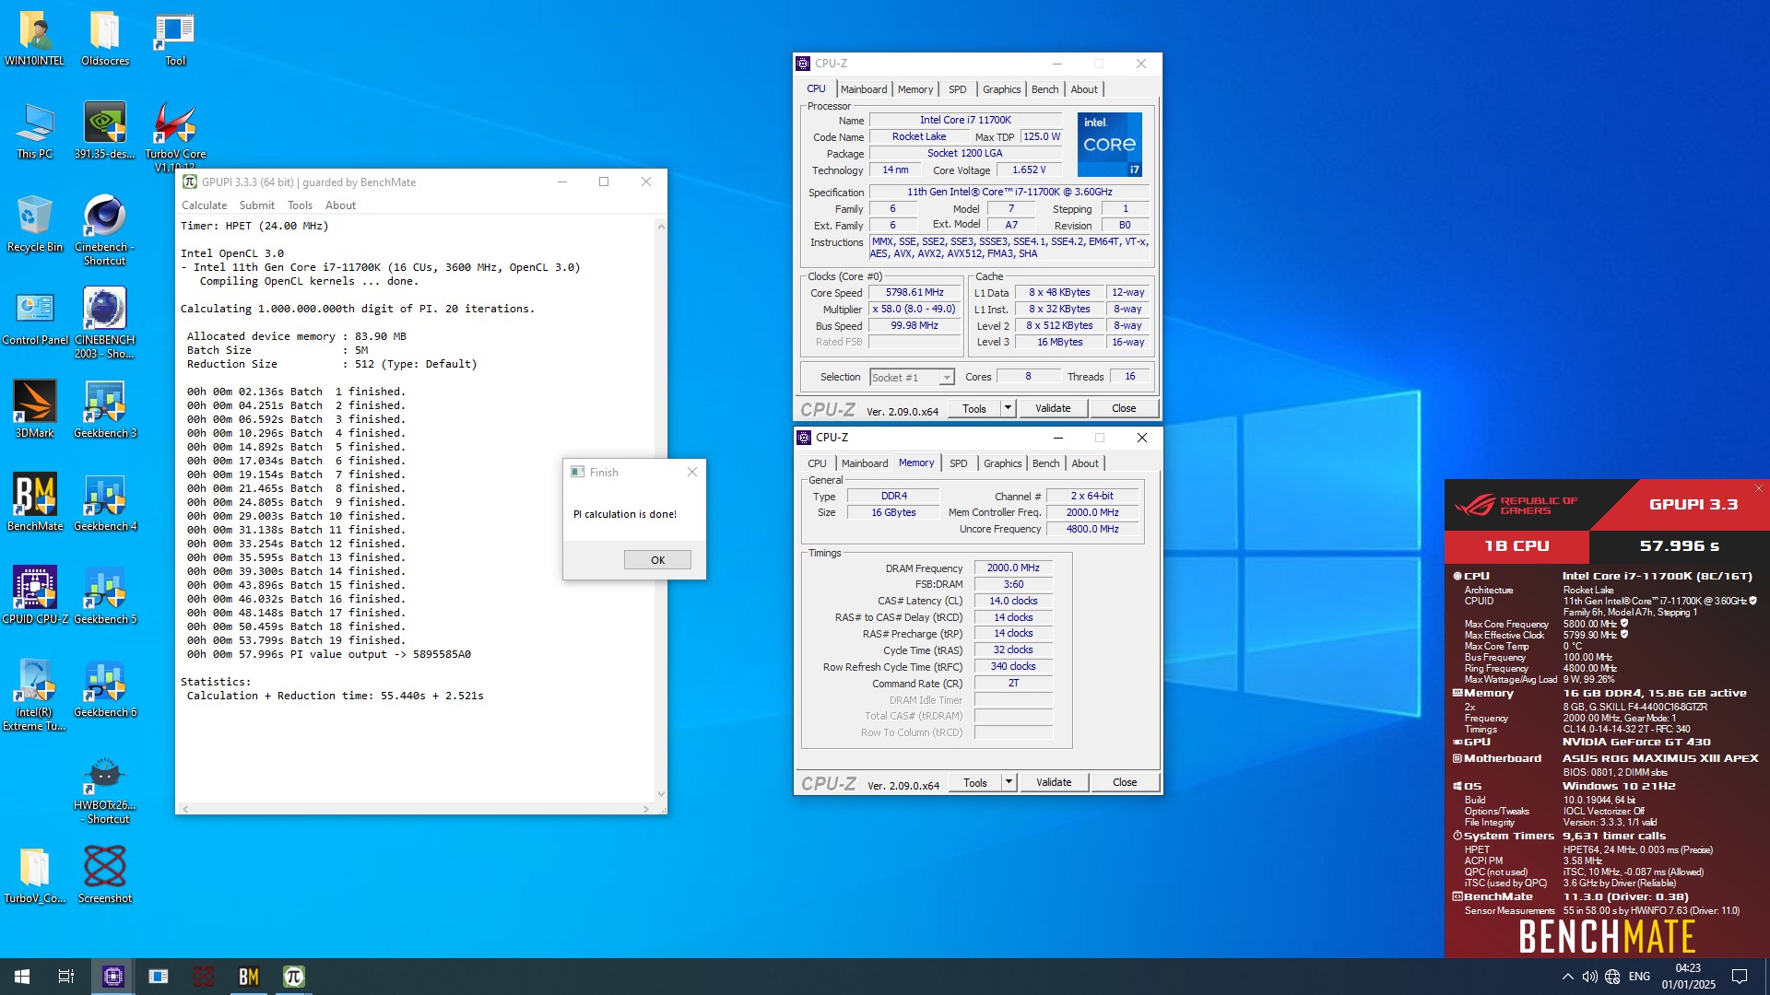Launch Intel Extreme Tuning desktop icon
The height and width of the screenshot is (995, 1770).
point(35,696)
